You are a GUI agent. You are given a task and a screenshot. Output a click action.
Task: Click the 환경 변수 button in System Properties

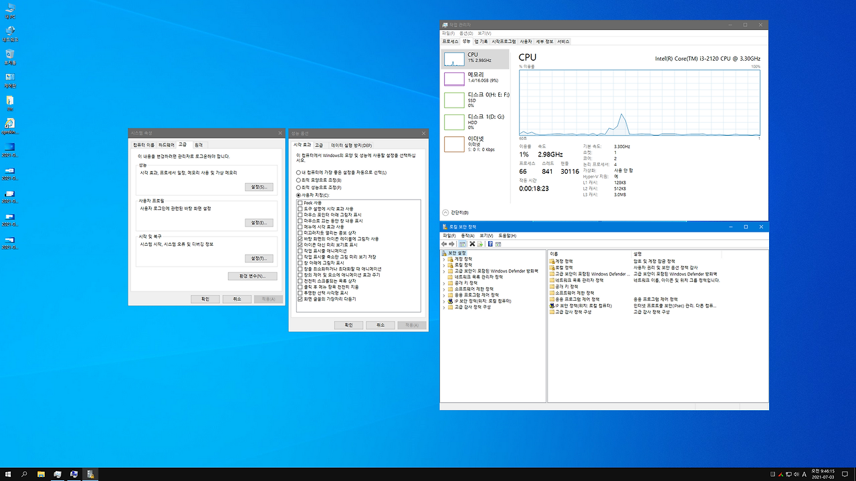(252, 276)
